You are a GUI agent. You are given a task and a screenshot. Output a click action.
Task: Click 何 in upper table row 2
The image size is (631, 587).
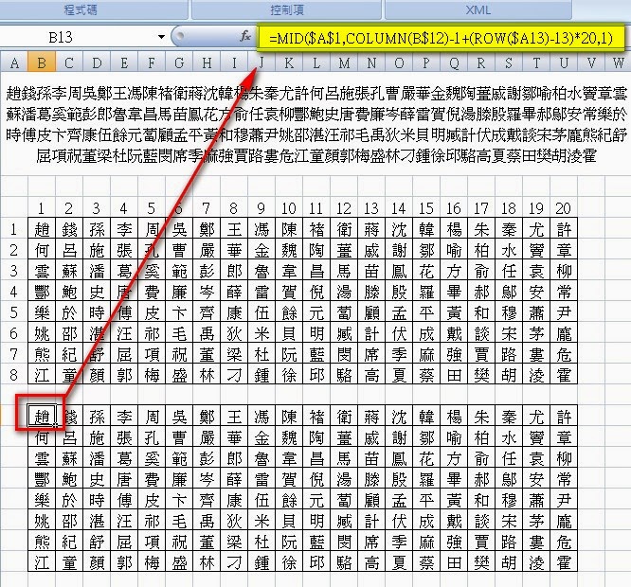pyautogui.click(x=42, y=250)
